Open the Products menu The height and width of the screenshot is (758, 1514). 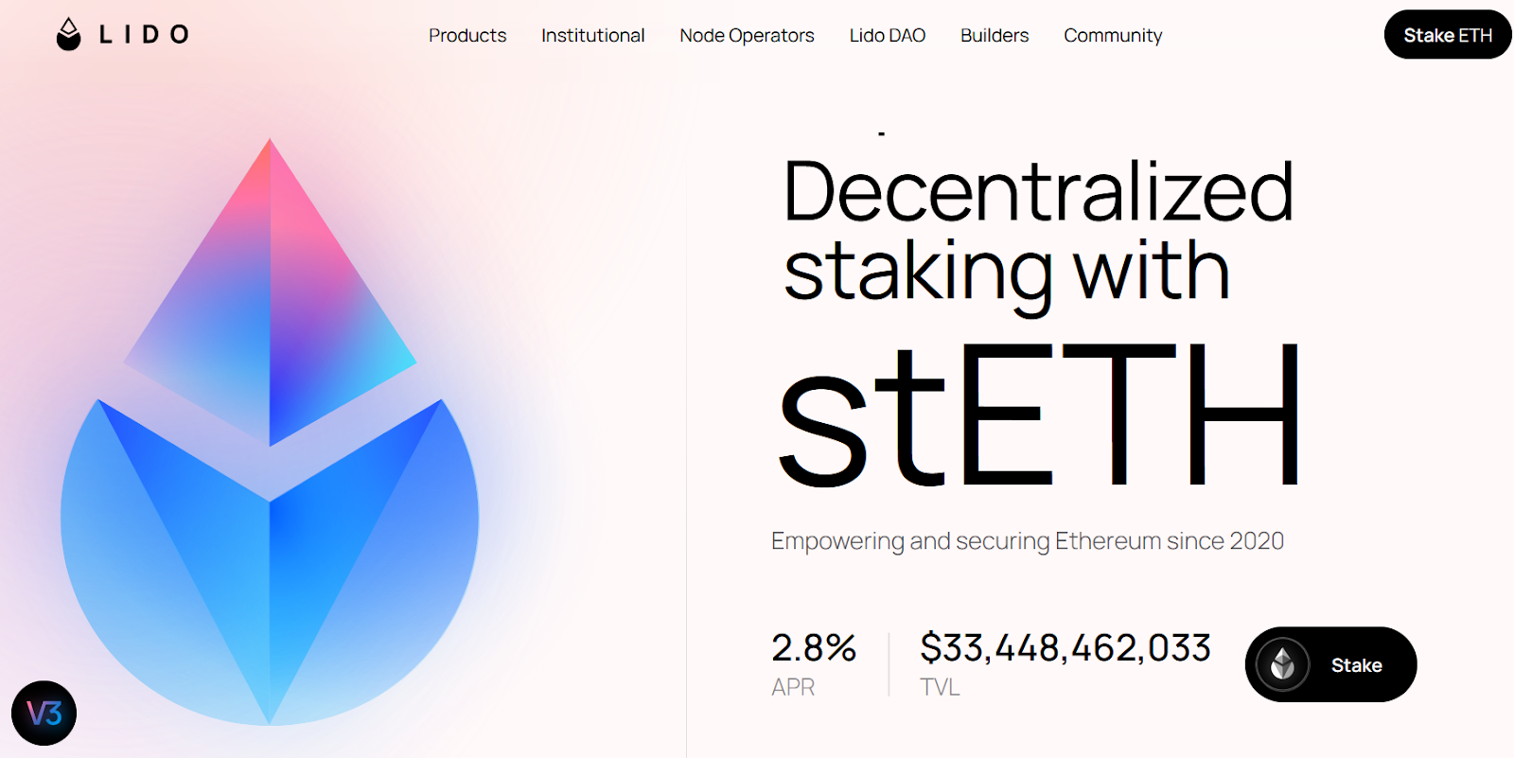click(467, 35)
